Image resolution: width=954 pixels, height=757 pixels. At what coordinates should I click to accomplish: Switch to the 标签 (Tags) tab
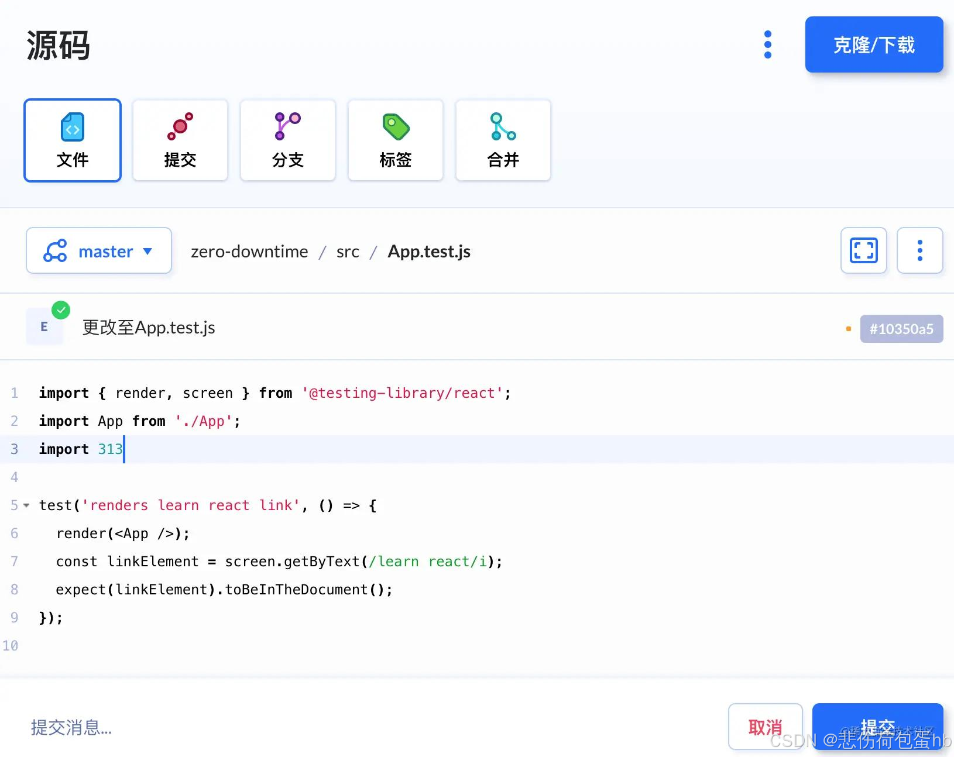(396, 140)
